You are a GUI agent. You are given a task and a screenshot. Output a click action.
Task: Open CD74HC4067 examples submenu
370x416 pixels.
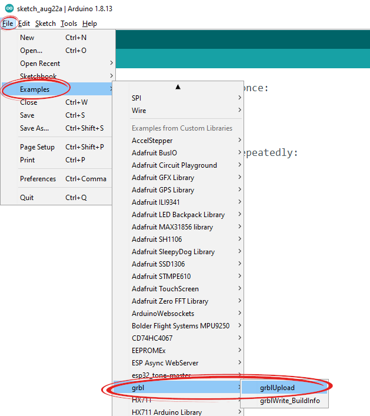pyautogui.click(x=178, y=338)
